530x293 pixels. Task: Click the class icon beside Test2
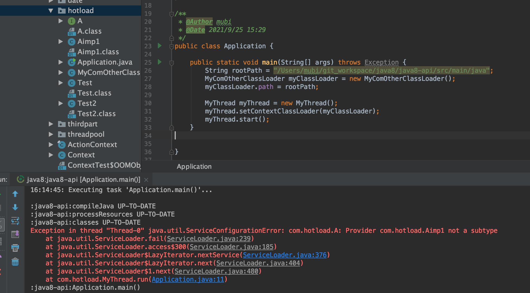coord(71,103)
